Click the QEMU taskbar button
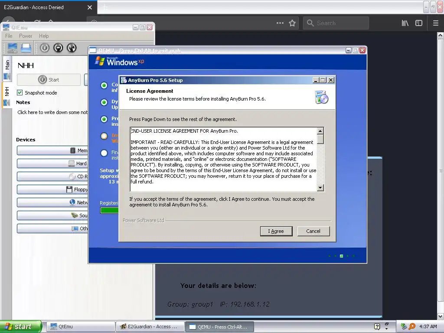The image size is (444, 333). pos(219,326)
